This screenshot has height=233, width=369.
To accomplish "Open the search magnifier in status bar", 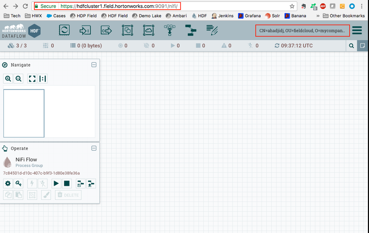I will click(351, 46).
